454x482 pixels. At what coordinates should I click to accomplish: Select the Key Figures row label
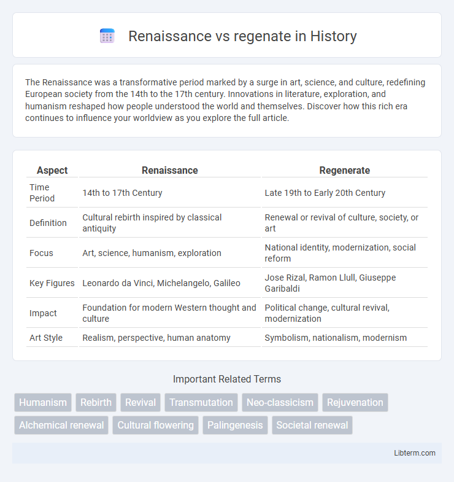(52, 283)
